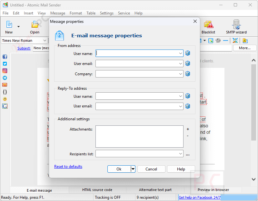Click the Facebook icon in the sidebar
Image resolution: width=258 pixels, height=201 pixels.
5,57
